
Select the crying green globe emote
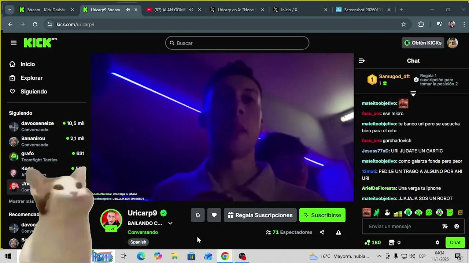(408, 212)
